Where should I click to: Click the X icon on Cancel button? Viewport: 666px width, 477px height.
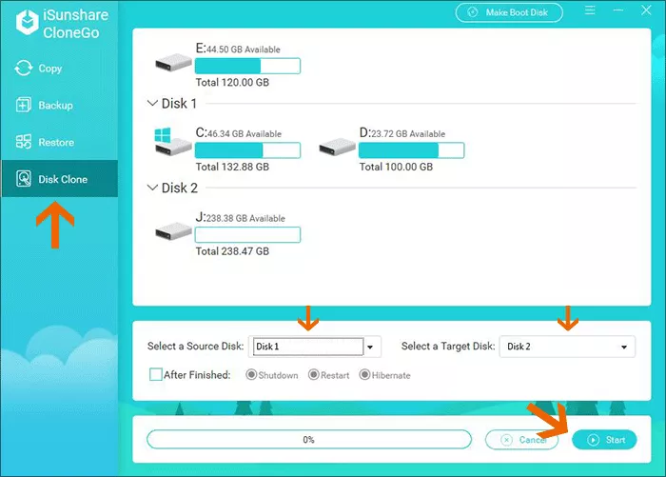pos(506,440)
